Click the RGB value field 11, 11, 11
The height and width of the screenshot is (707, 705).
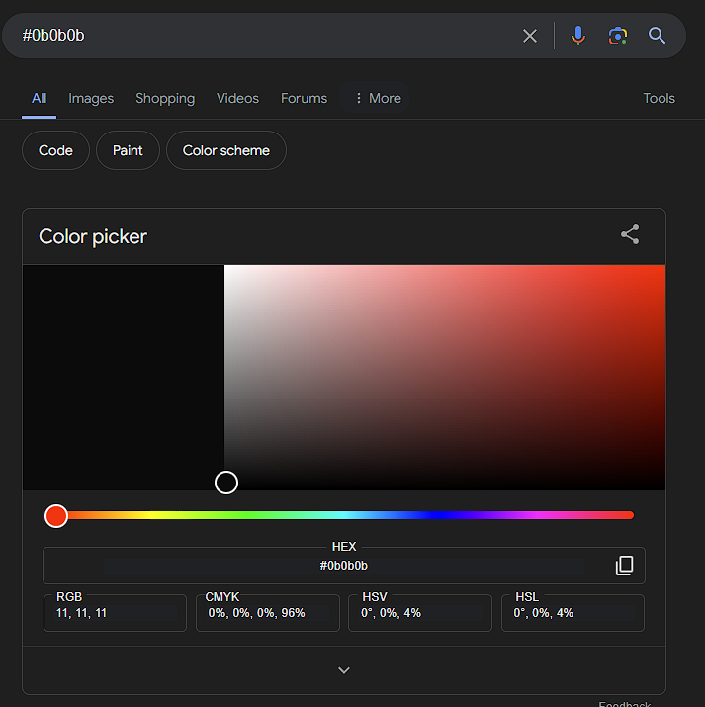(115, 613)
